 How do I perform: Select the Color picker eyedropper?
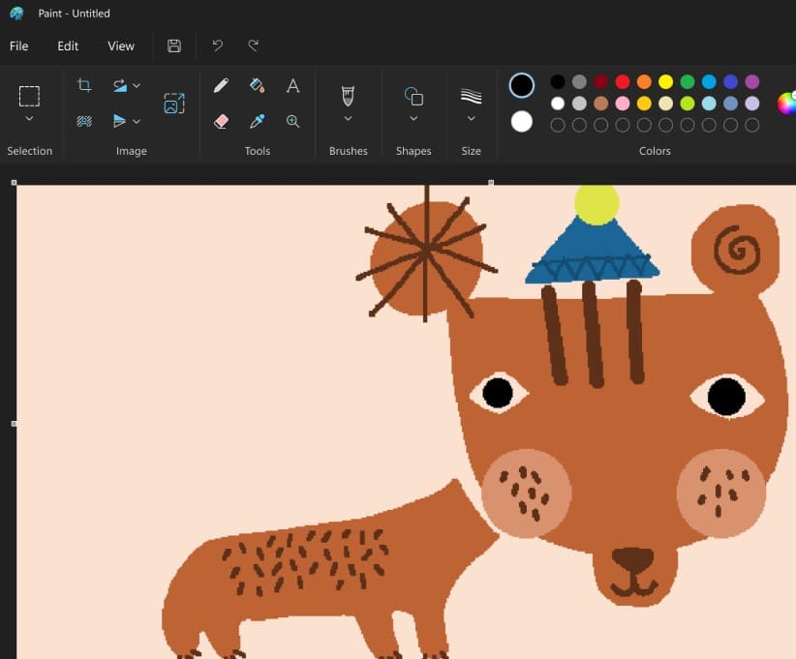click(x=257, y=121)
